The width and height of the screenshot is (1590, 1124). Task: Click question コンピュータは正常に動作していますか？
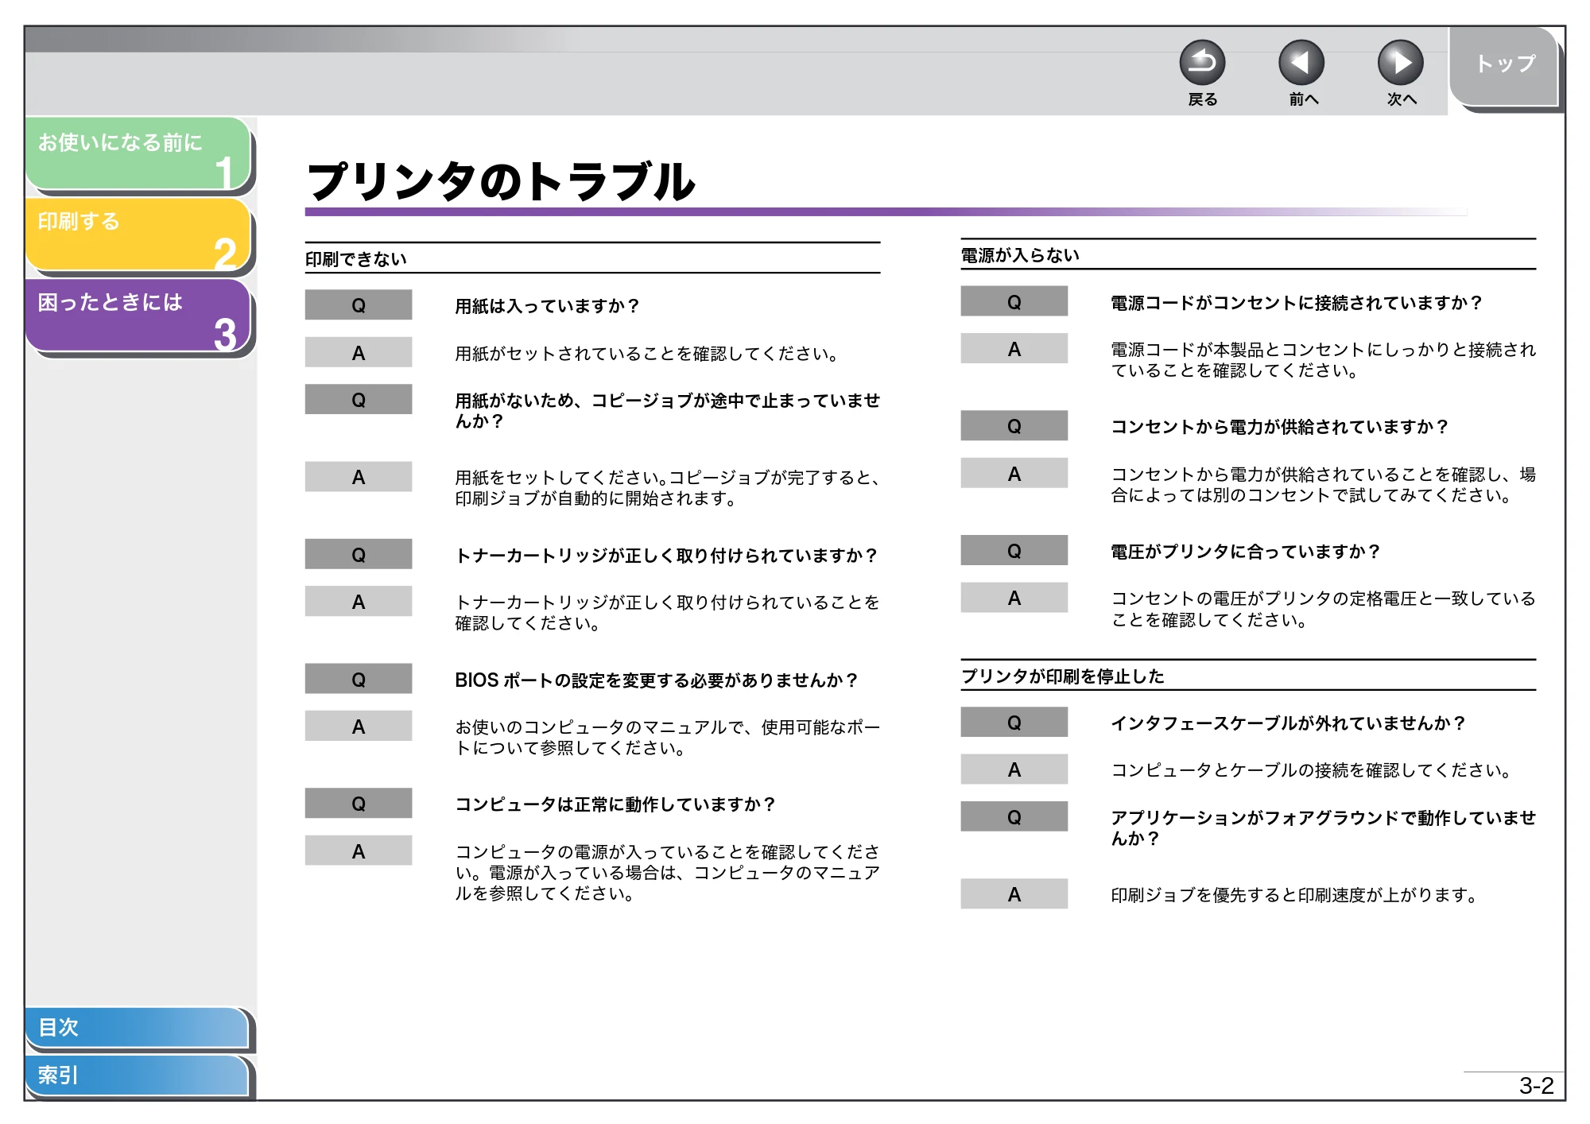click(615, 804)
